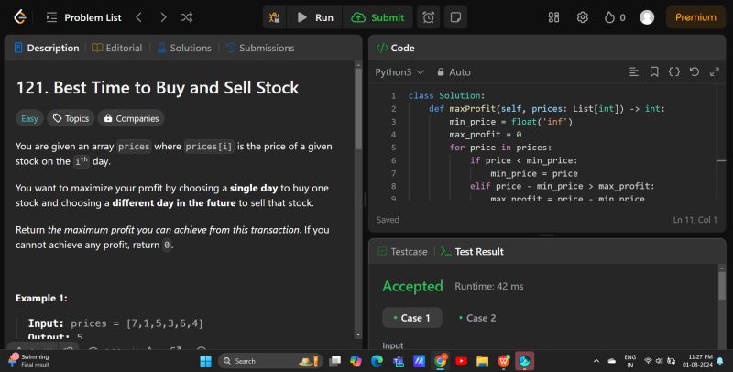
Task: Open the user profile avatar
Action: point(647,17)
